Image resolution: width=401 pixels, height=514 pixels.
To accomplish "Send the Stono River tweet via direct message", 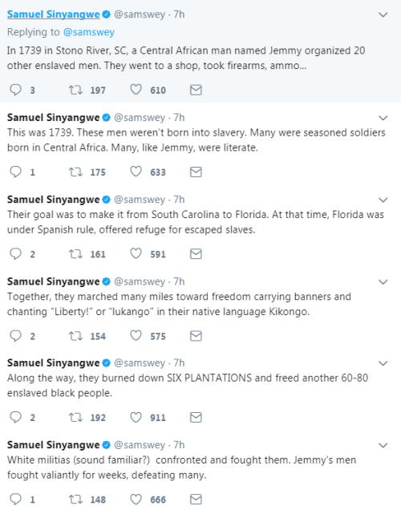I will point(196,90).
